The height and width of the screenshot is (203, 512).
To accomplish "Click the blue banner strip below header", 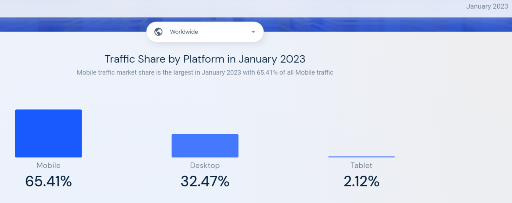I will pos(359,25).
